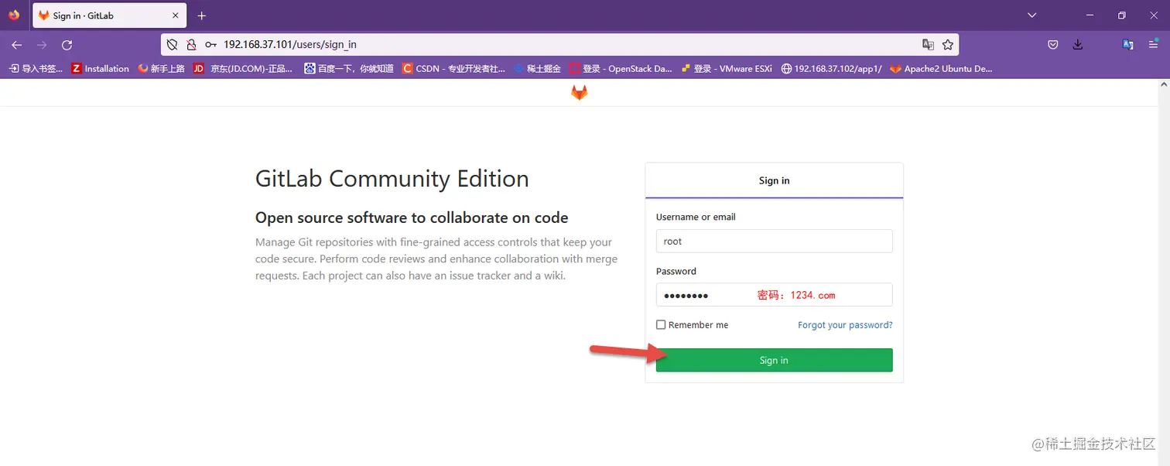
Task: Open the 登录 - VMware ESXi bookmark
Action: [727, 69]
